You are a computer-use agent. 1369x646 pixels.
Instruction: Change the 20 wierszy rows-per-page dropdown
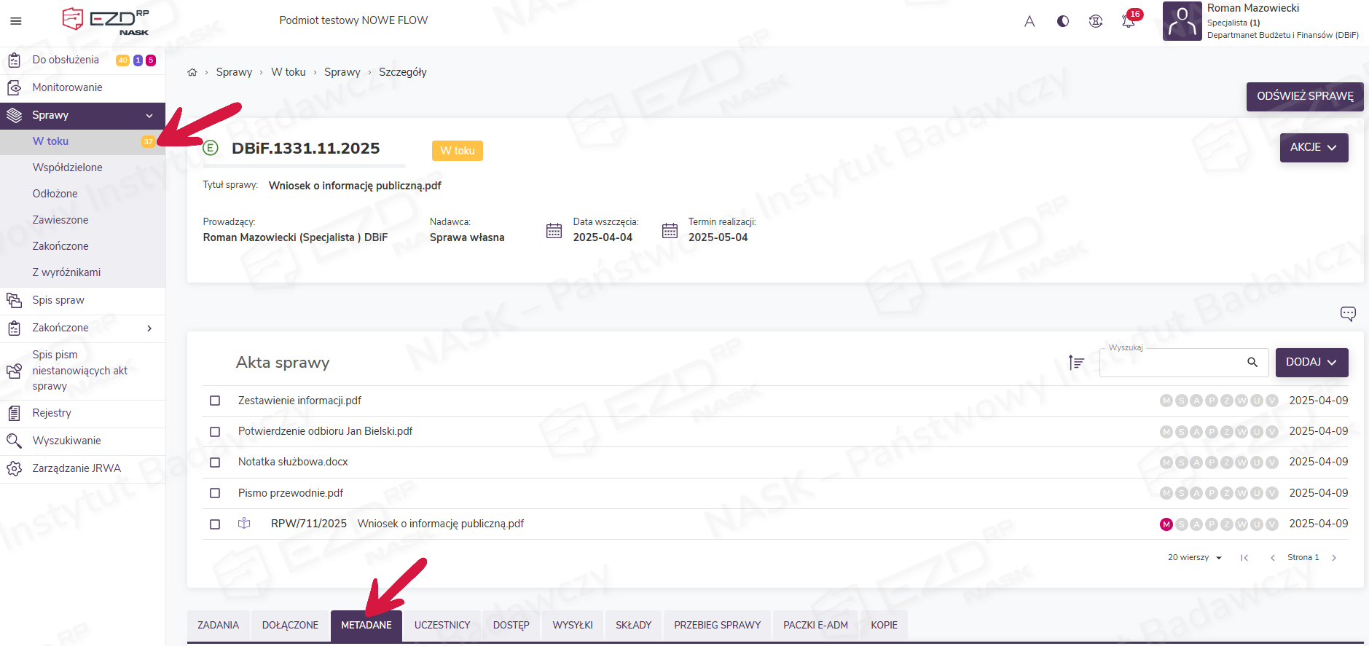(1194, 558)
